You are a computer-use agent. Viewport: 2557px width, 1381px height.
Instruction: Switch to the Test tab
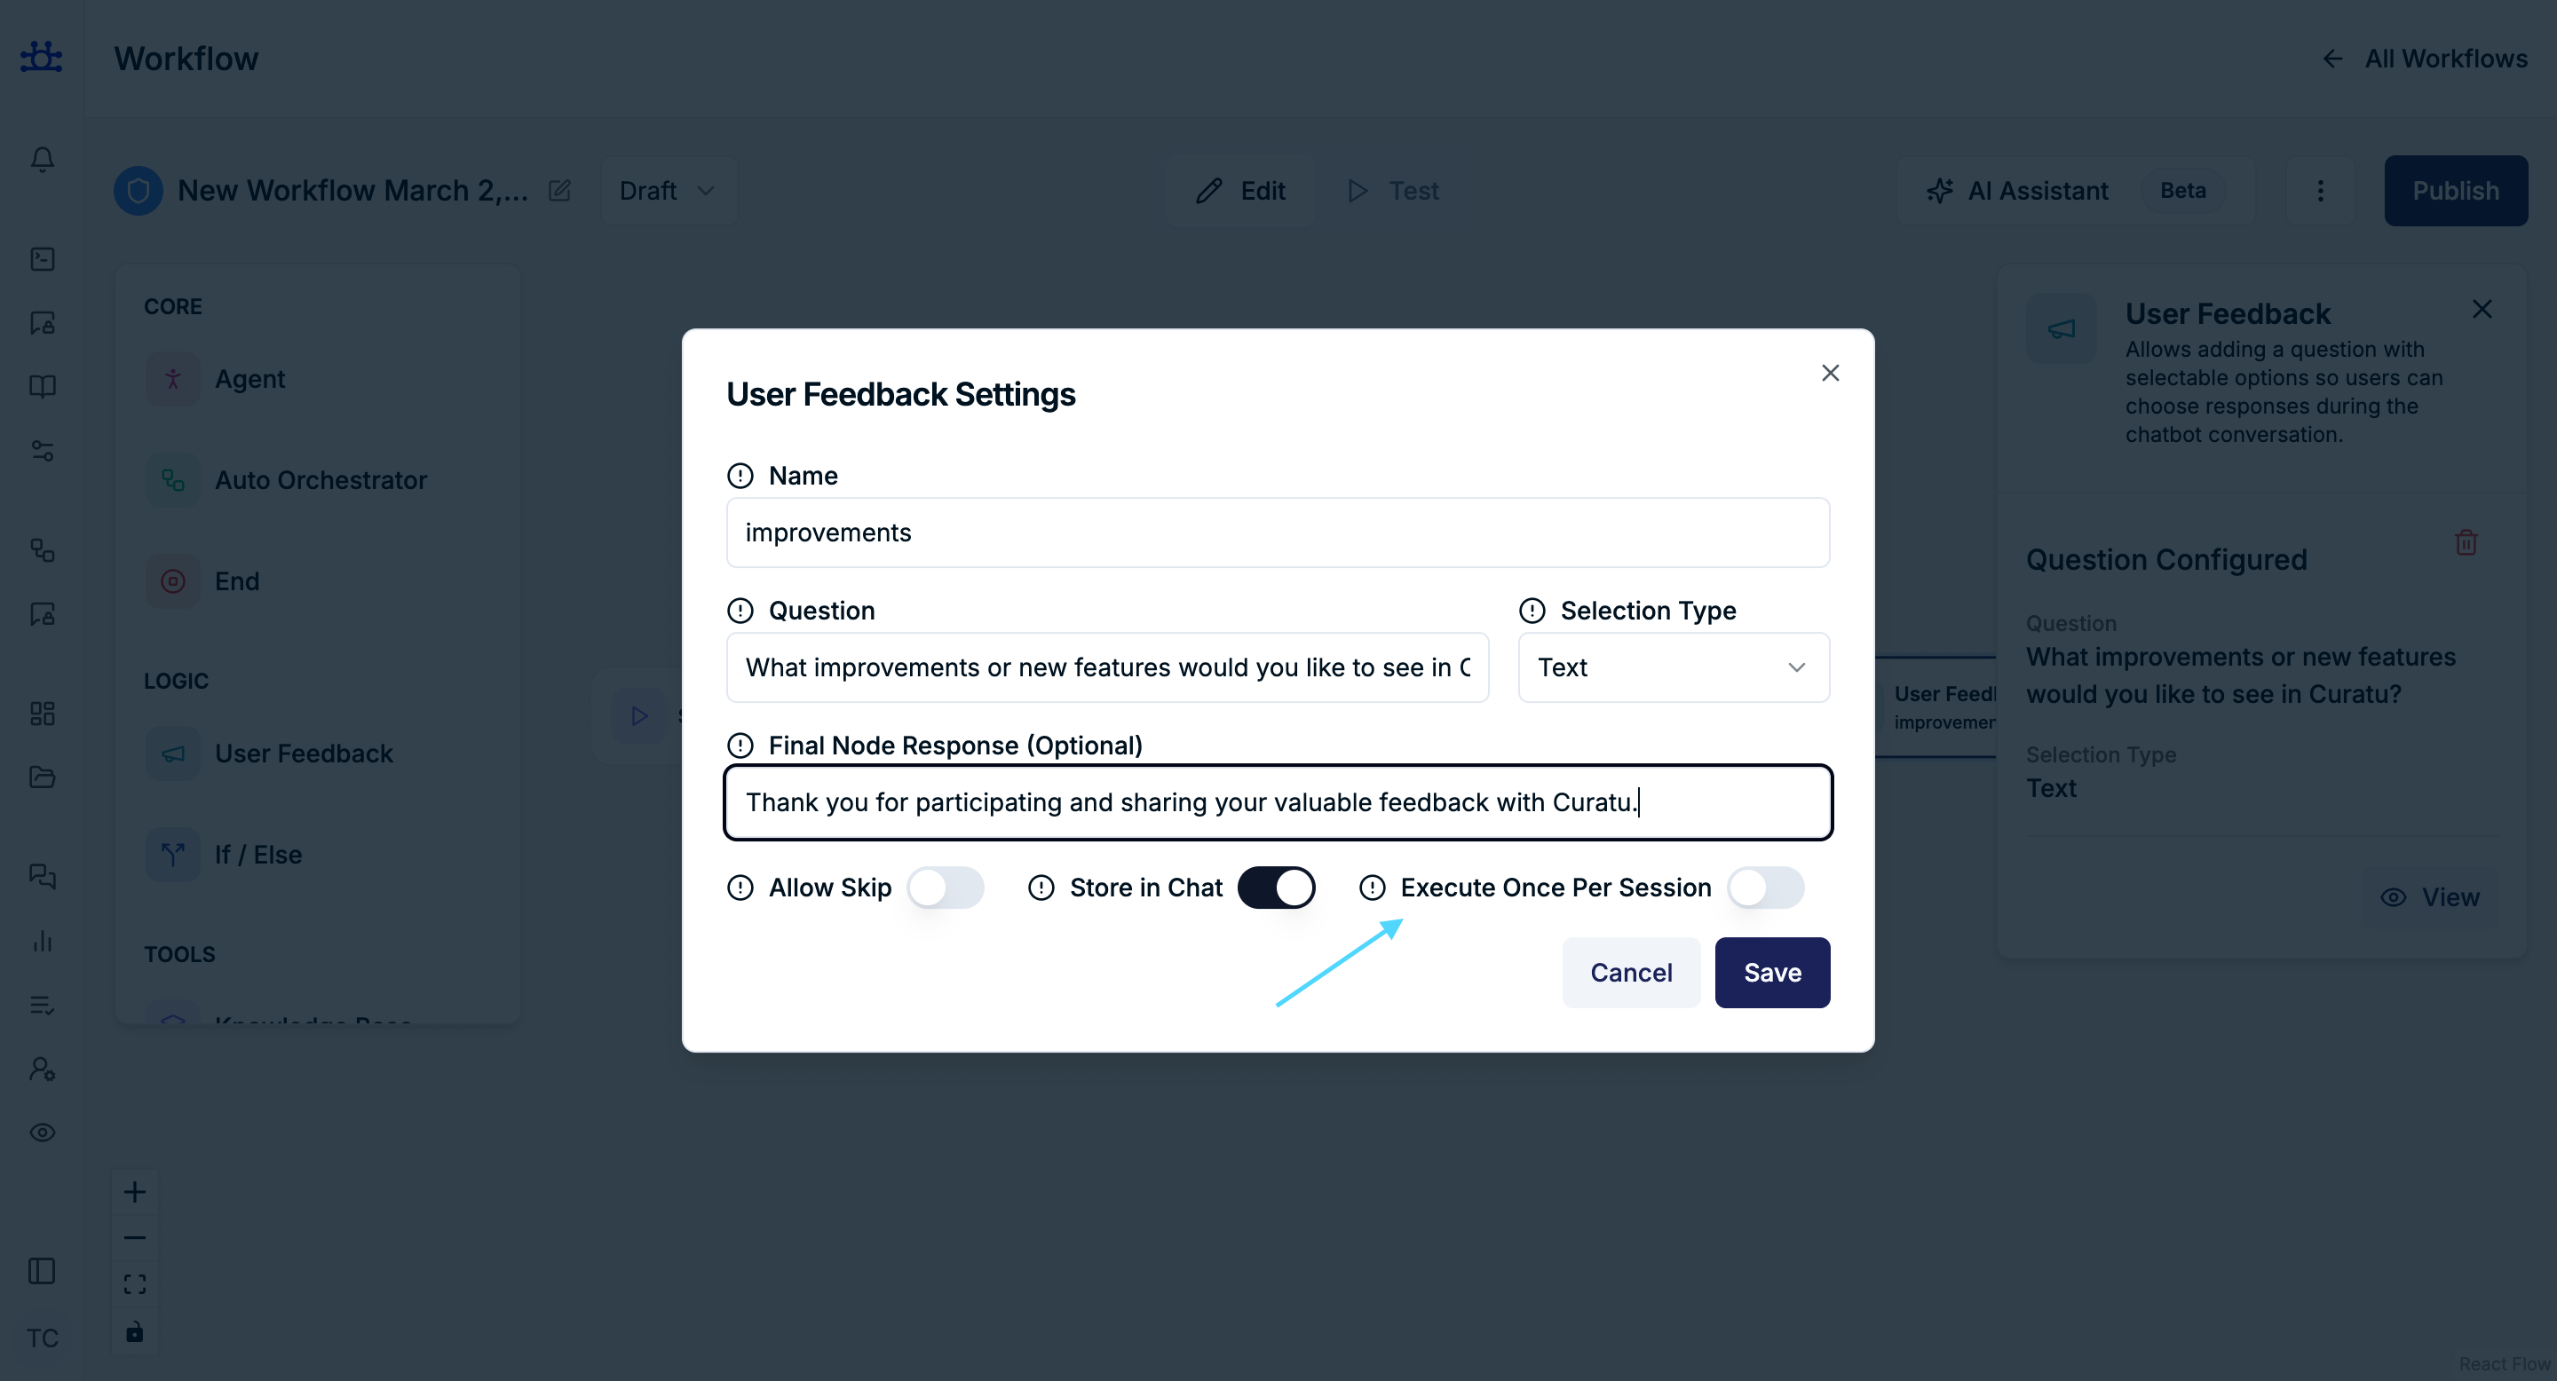point(1394,191)
